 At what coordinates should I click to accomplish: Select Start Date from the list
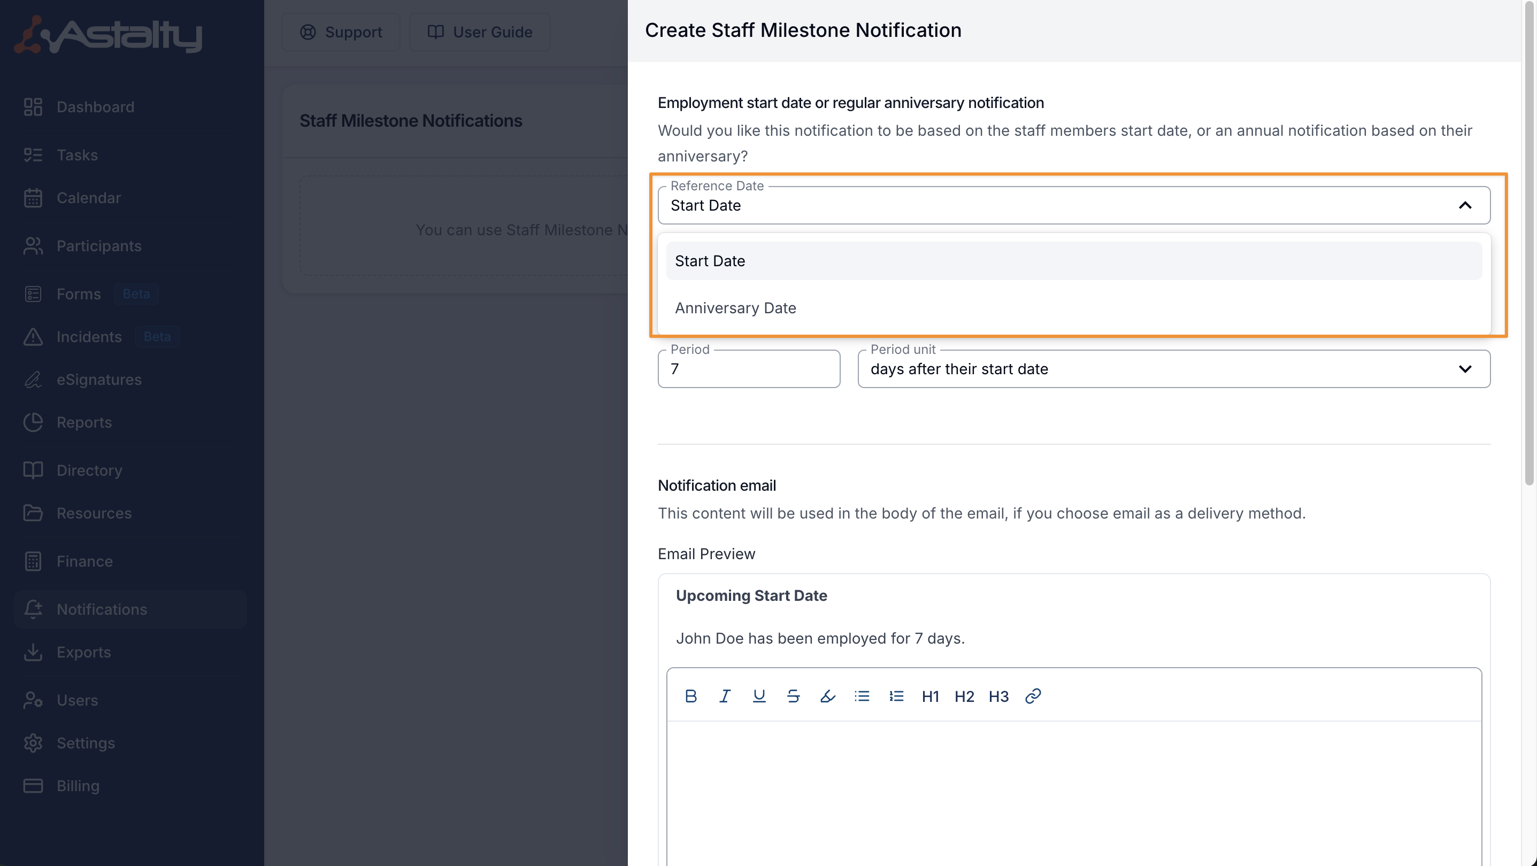pyautogui.click(x=710, y=261)
